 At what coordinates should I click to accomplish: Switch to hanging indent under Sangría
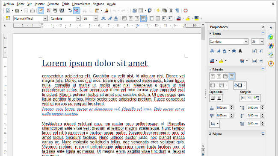tap(256, 98)
